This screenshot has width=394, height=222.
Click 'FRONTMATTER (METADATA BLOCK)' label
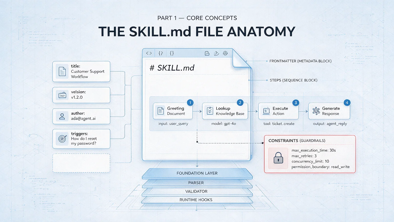300,61
